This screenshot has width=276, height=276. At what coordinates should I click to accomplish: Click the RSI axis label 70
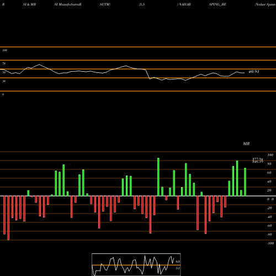point(4,63)
